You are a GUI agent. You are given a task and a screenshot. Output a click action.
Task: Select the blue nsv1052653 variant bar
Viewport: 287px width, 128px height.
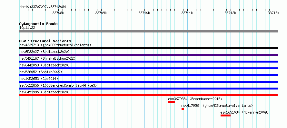[x=148, y=82]
